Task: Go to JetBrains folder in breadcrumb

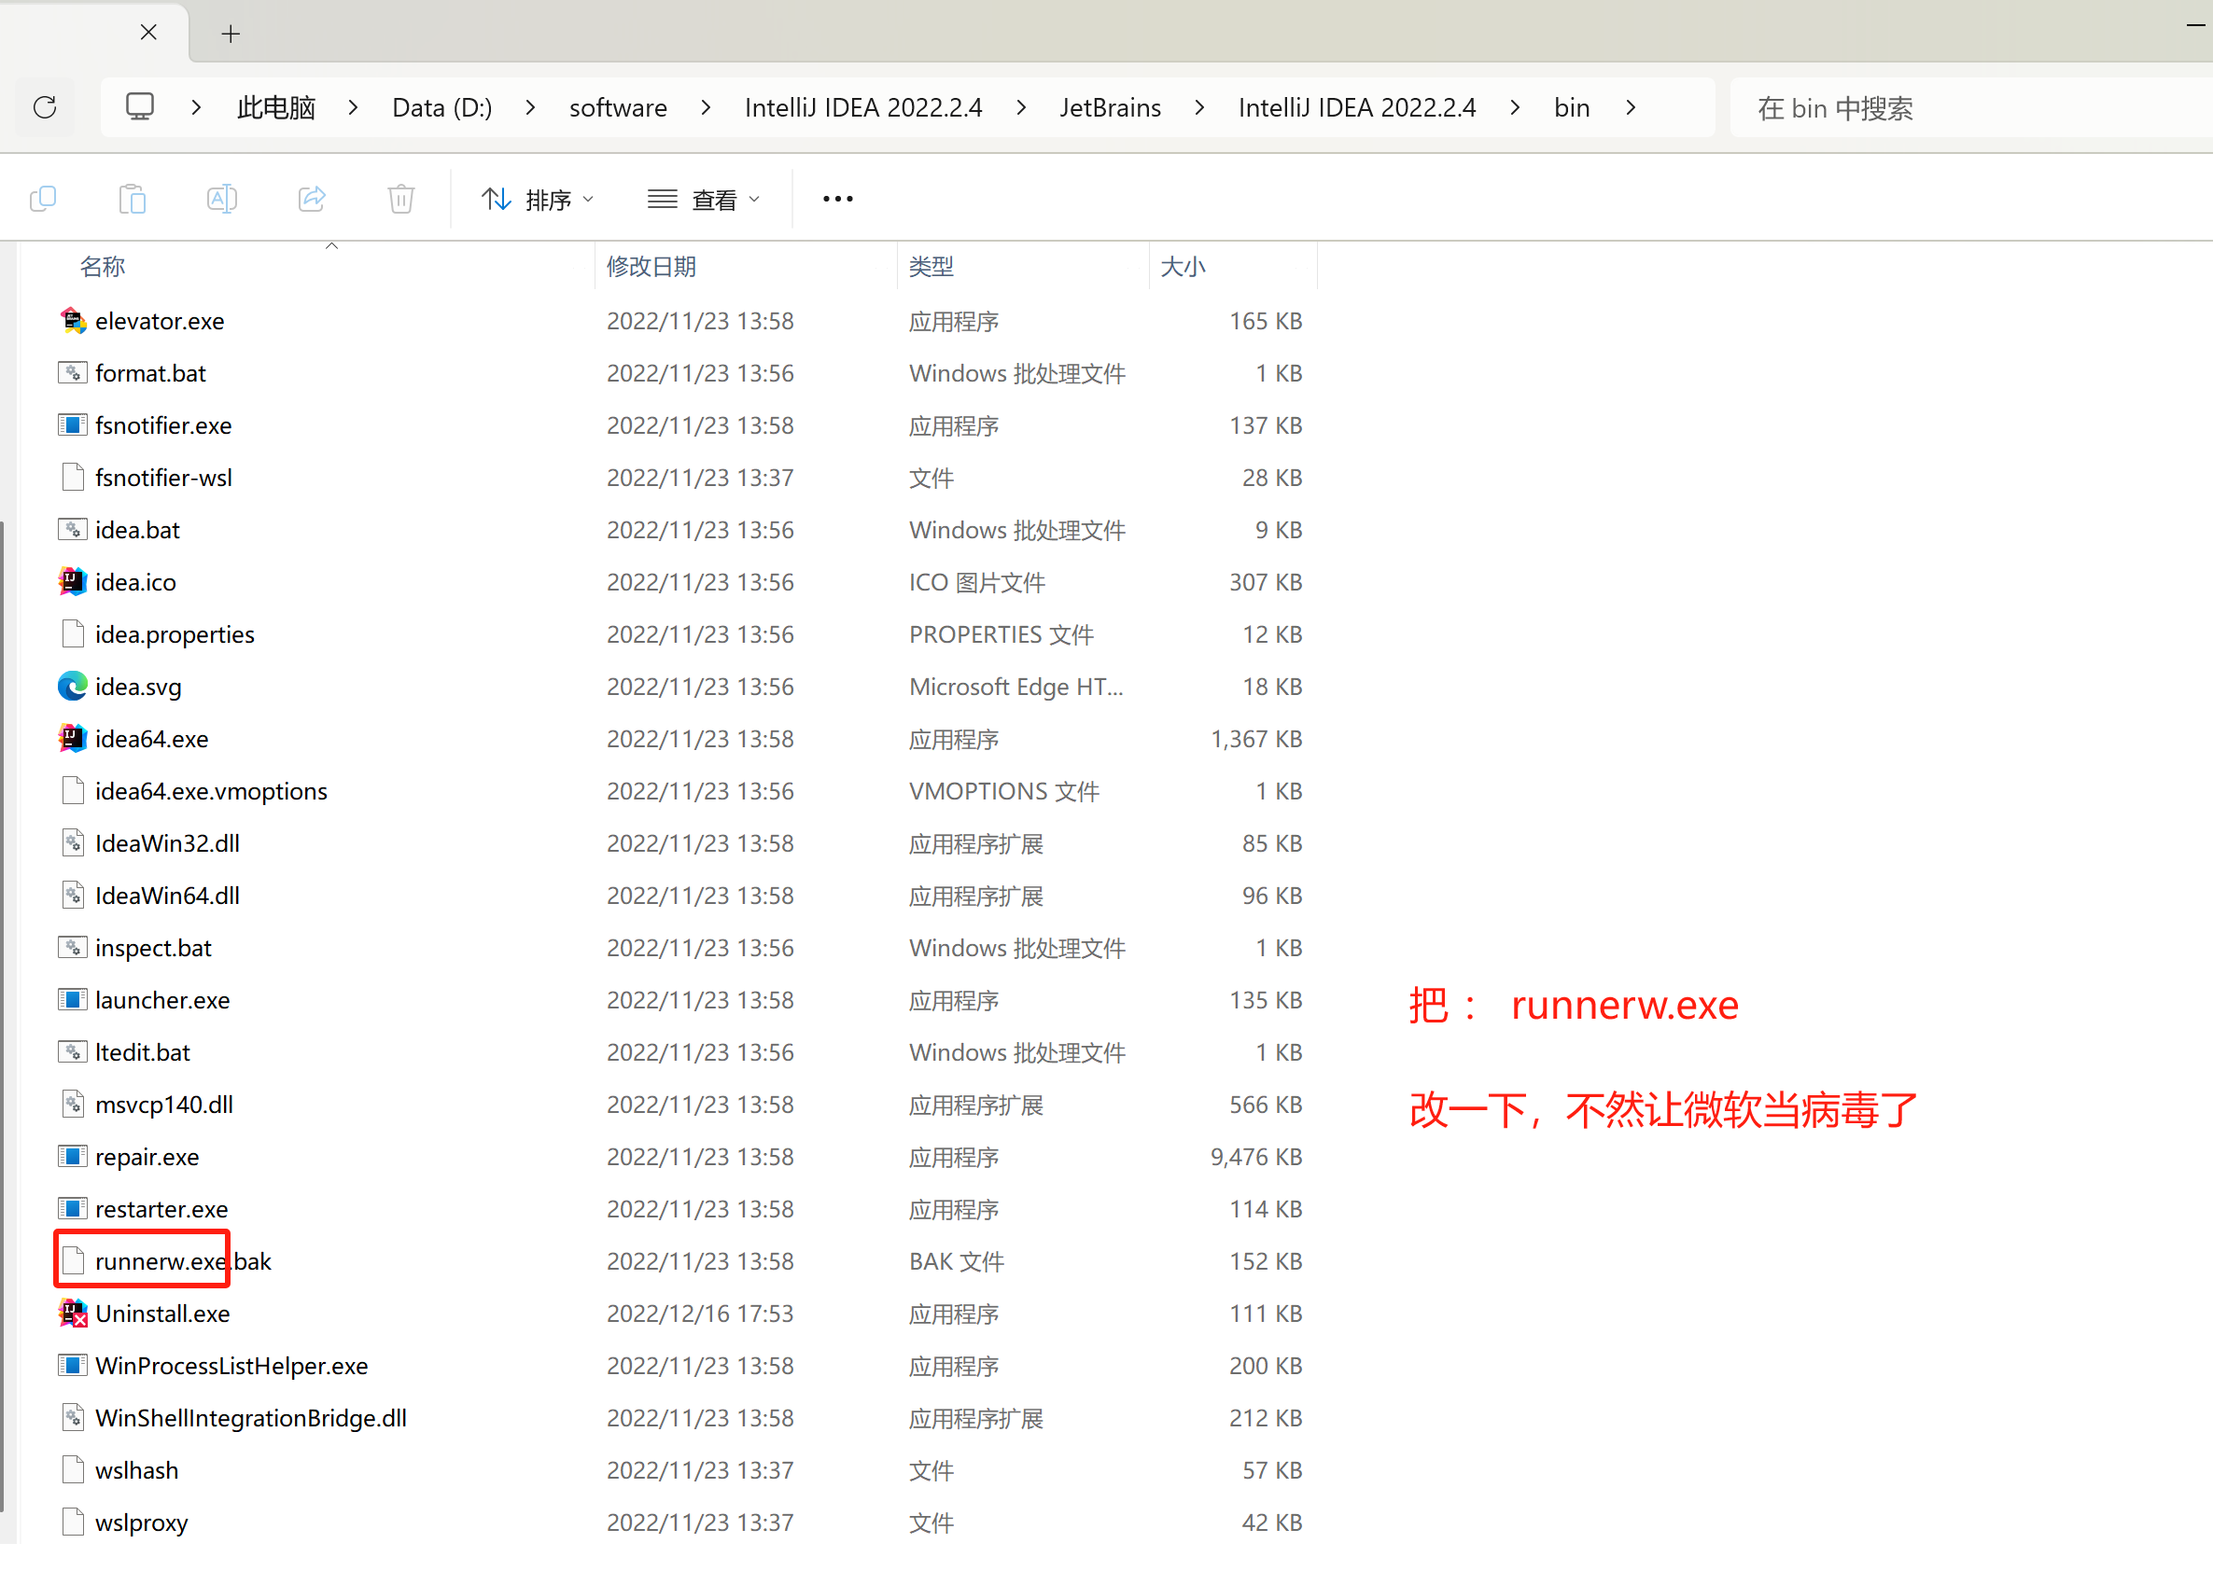Action: click(x=1111, y=107)
